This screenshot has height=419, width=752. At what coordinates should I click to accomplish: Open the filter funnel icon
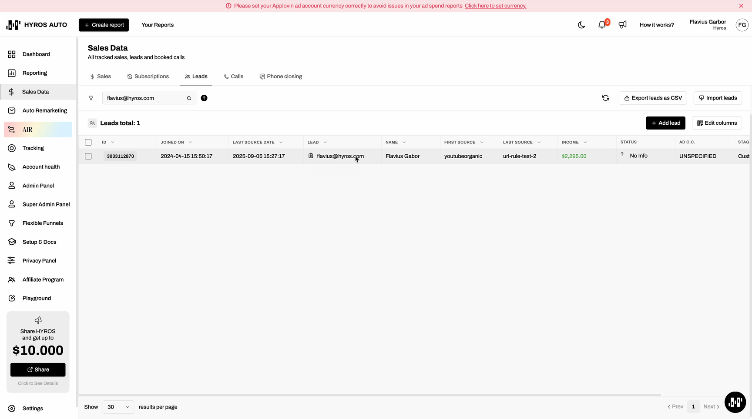point(91,98)
